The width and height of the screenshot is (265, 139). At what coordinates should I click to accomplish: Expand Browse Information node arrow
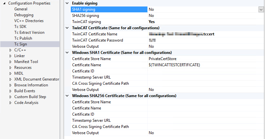tap(10, 85)
